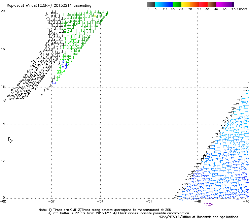Click the '>50 knots' legend label
249x219 pixels.
239,9
